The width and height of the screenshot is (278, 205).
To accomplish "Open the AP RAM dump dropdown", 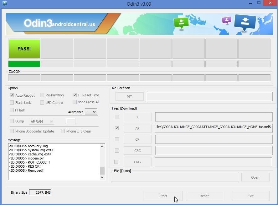I will [x=42, y=121].
